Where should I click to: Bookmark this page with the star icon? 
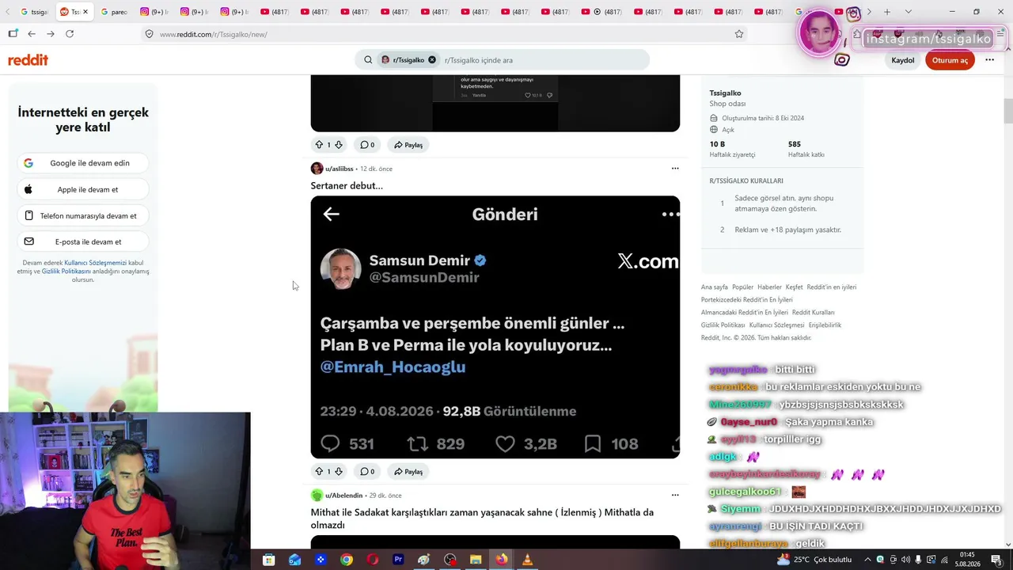pos(738,34)
